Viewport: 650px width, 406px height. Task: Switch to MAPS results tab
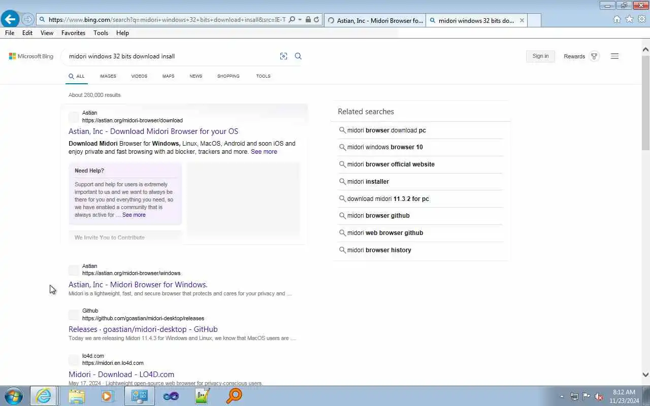pos(168,76)
